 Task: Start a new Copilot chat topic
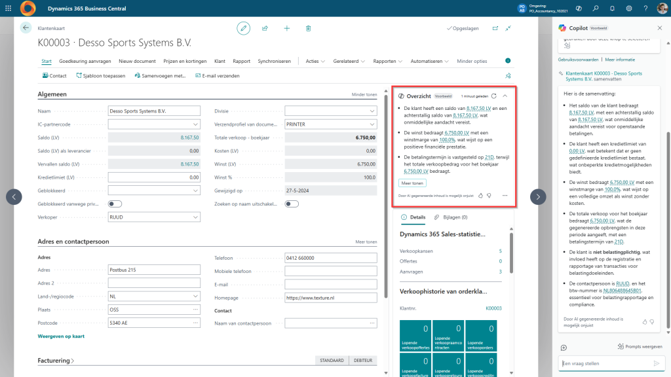(x=564, y=348)
